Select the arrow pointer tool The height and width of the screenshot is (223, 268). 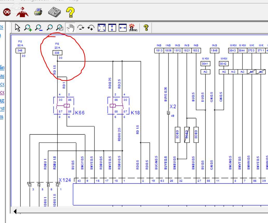(17, 28)
